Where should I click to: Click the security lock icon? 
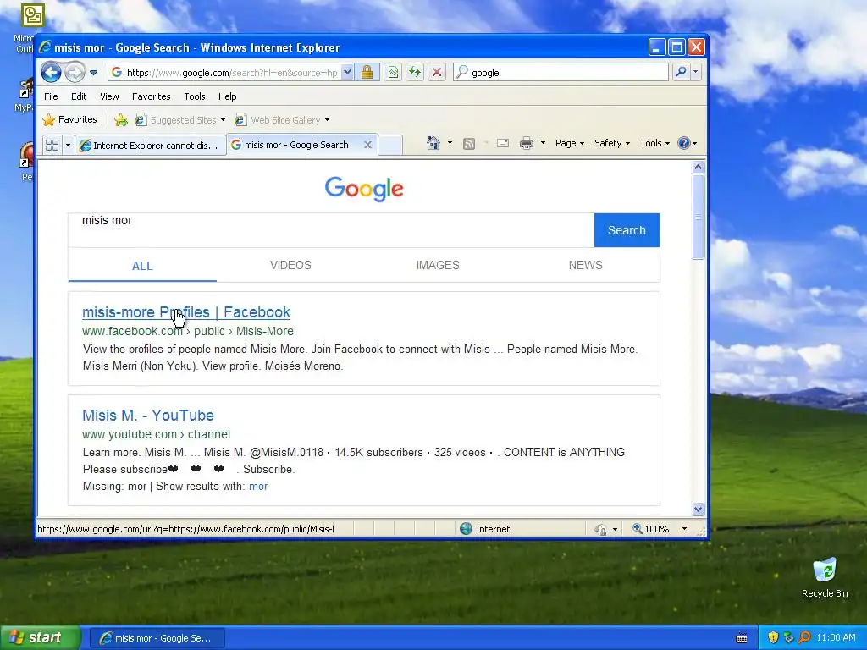coord(367,73)
